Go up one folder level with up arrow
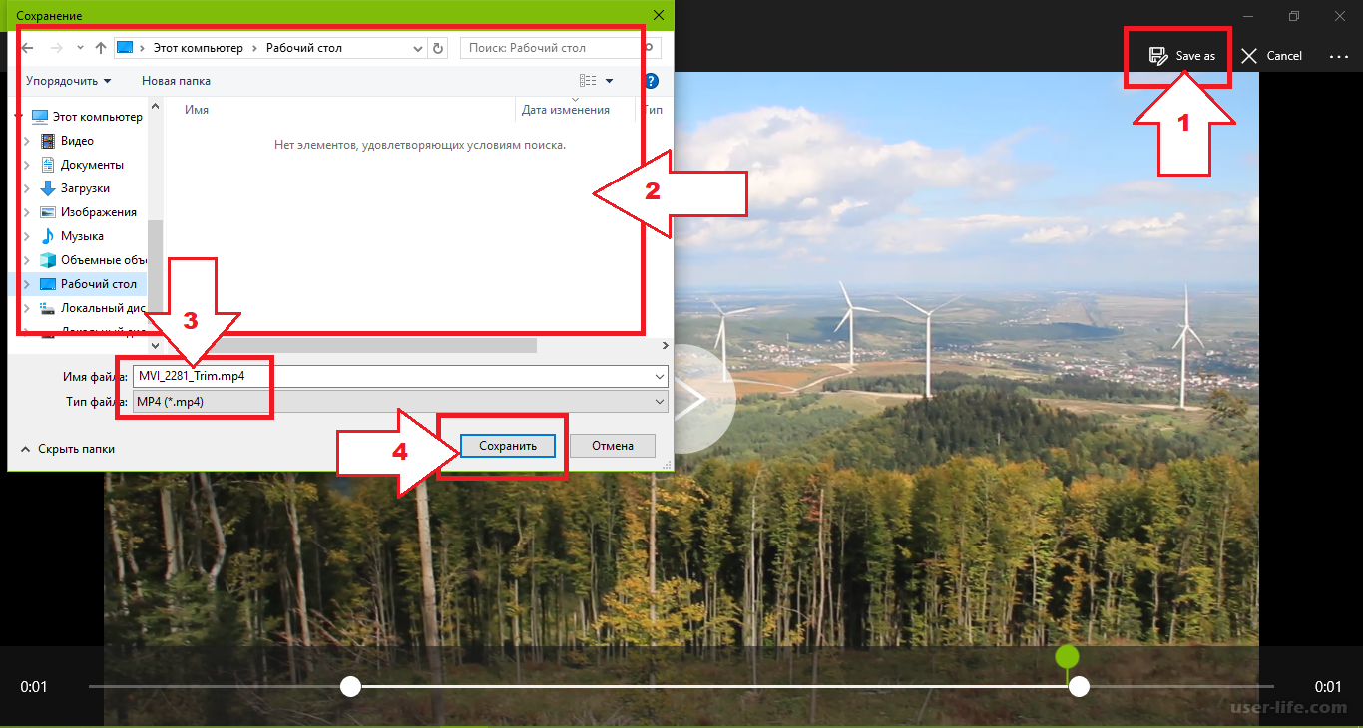 coord(101,48)
